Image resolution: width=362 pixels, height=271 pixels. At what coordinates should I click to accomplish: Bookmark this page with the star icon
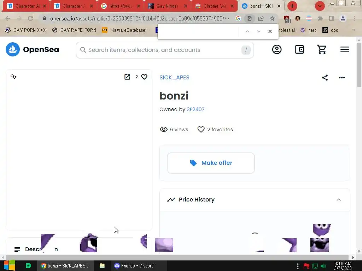272,18
